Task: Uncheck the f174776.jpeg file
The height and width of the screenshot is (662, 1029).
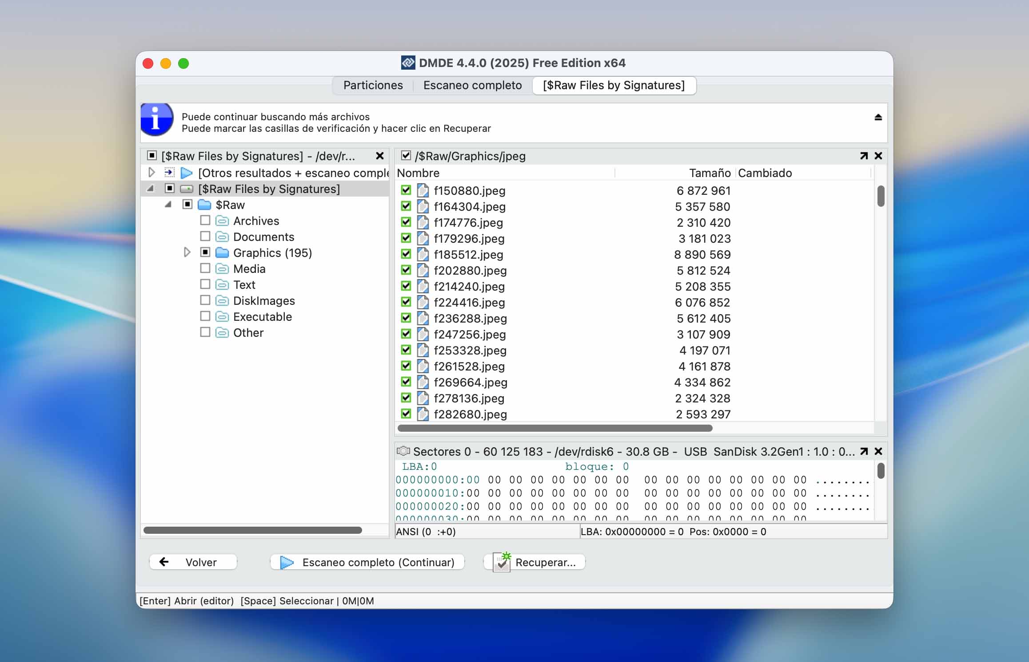Action: (406, 222)
